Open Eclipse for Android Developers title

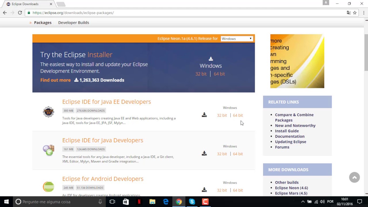pyautogui.click(x=103, y=179)
